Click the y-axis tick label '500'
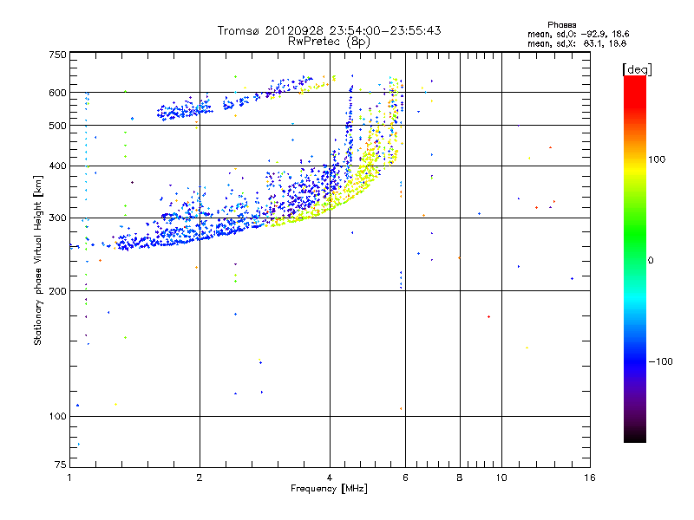Image resolution: width=694 pixels, height=520 pixels. pyautogui.click(x=57, y=126)
